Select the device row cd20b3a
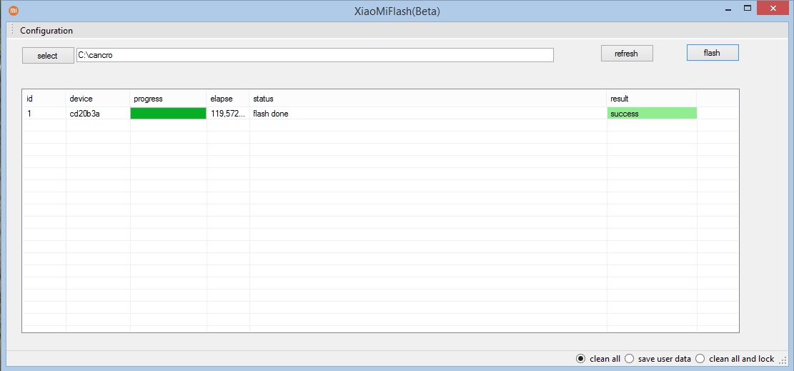The height and width of the screenshot is (371, 794). 85,114
